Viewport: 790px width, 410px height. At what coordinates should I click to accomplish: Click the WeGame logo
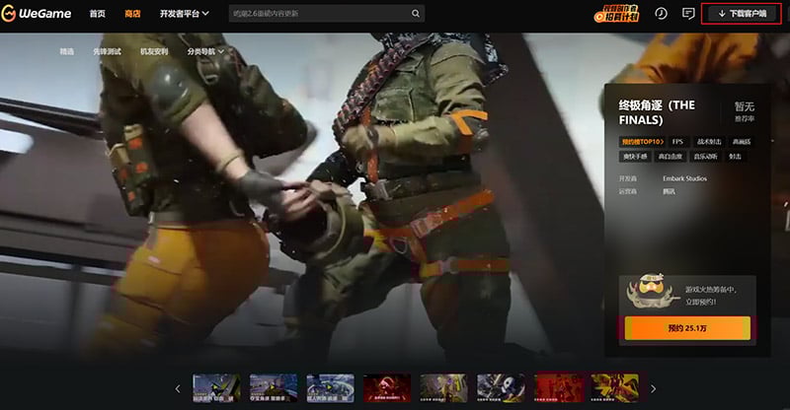pyautogui.click(x=37, y=14)
